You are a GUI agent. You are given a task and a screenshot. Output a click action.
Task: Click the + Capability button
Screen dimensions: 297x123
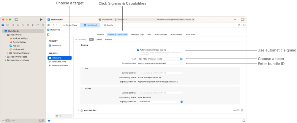coord(81,40)
